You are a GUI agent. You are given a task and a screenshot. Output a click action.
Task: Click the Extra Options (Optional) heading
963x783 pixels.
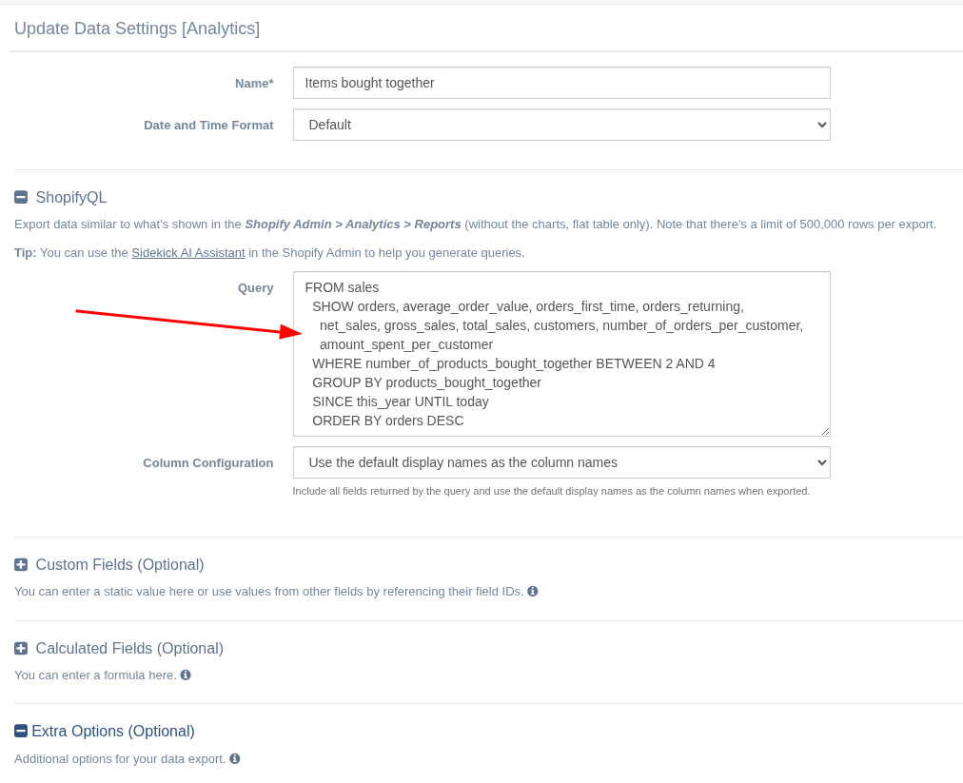click(x=113, y=732)
